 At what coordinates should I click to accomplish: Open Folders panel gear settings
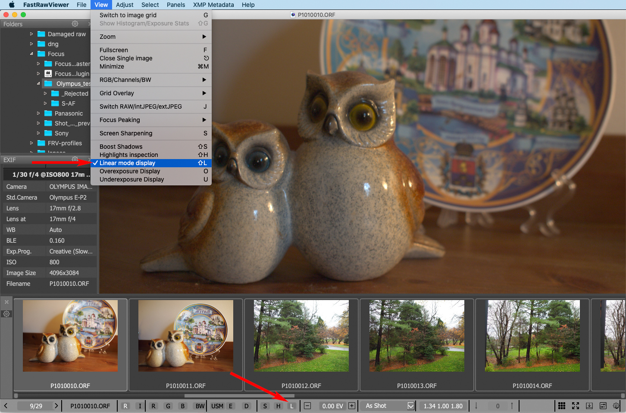pos(75,24)
